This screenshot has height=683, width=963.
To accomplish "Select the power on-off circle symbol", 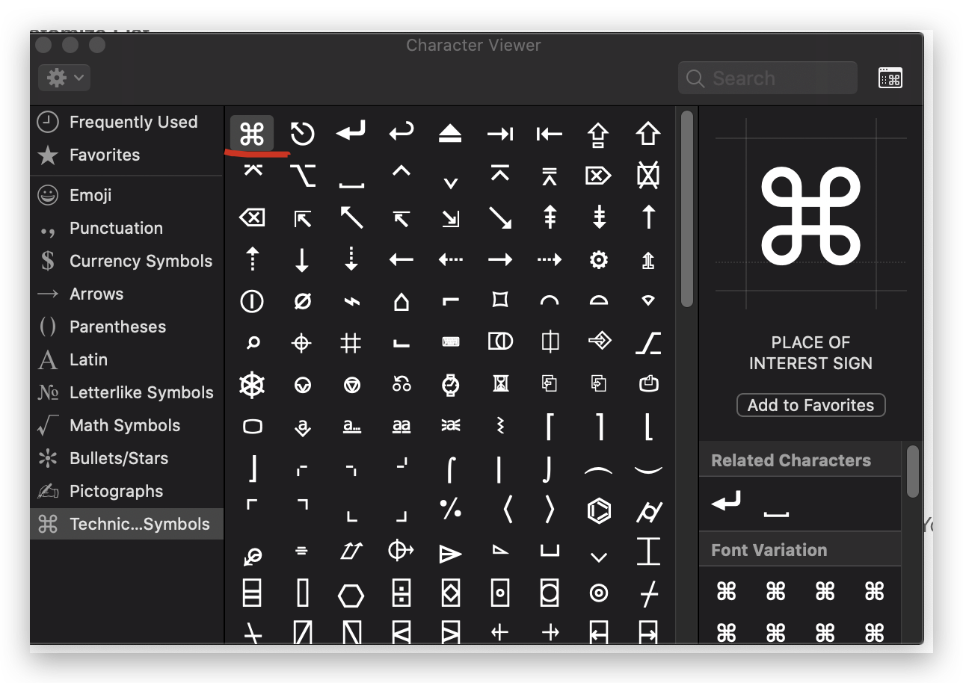I will point(252,301).
